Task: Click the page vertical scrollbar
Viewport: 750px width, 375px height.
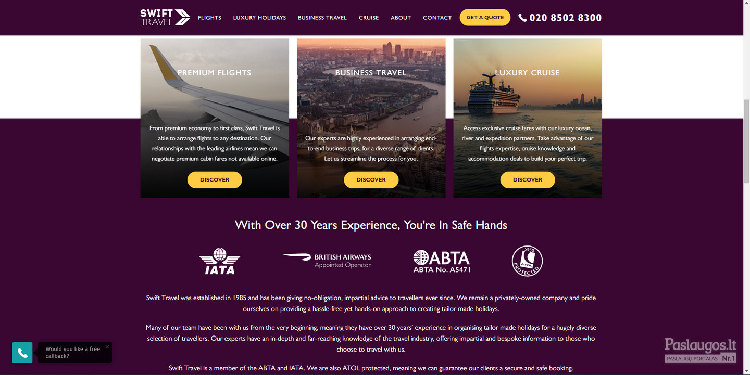Action: pyautogui.click(x=746, y=187)
